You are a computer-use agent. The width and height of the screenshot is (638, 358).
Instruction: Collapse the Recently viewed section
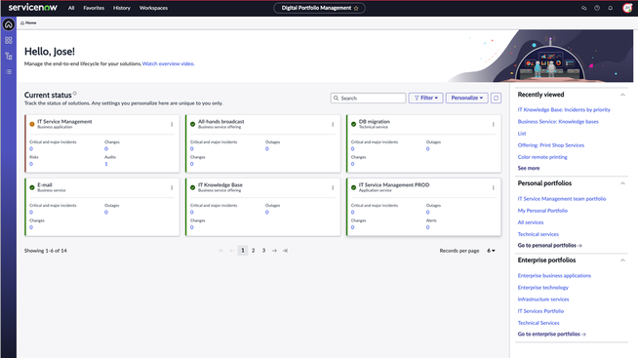(x=622, y=95)
